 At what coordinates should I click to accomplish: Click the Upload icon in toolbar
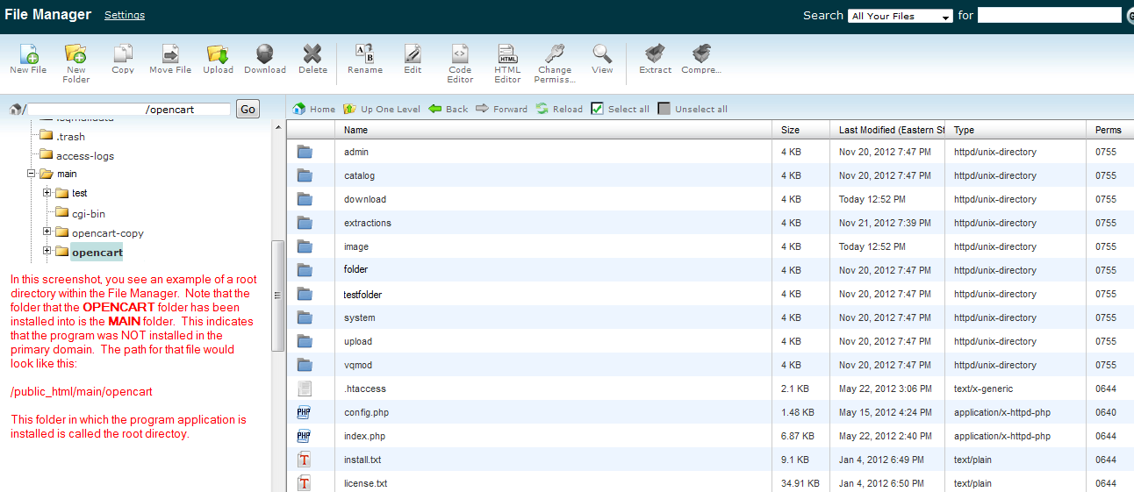[x=218, y=54]
